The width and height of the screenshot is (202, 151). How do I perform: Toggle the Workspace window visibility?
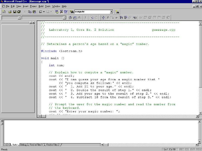point(56,12)
